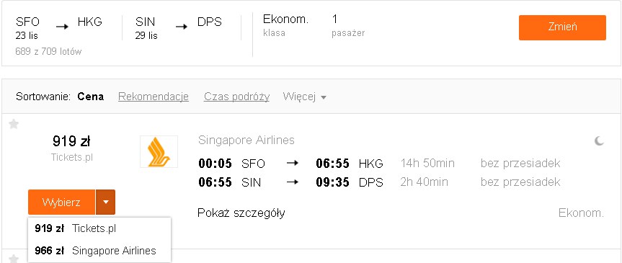Expand the Więcej sorting dropdown

click(304, 97)
